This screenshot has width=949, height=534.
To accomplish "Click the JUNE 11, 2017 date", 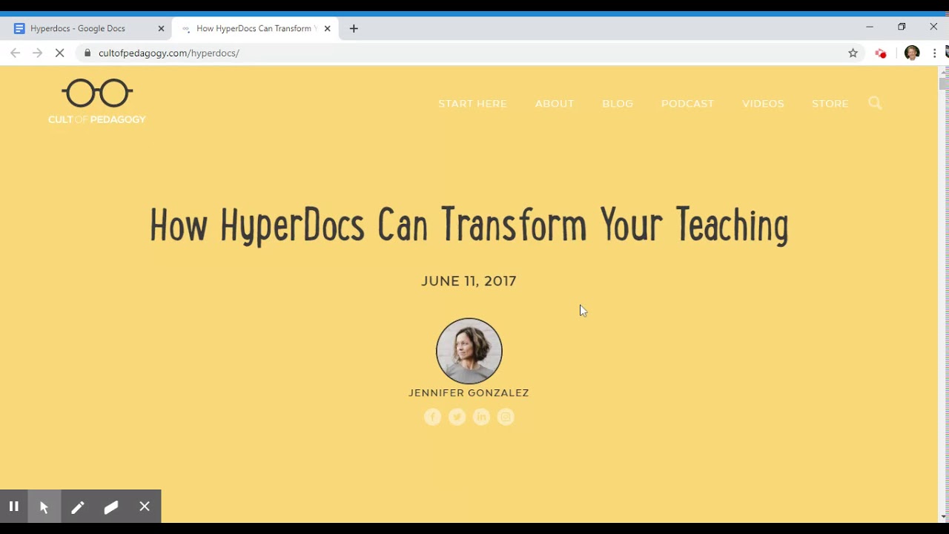I will click(x=469, y=281).
